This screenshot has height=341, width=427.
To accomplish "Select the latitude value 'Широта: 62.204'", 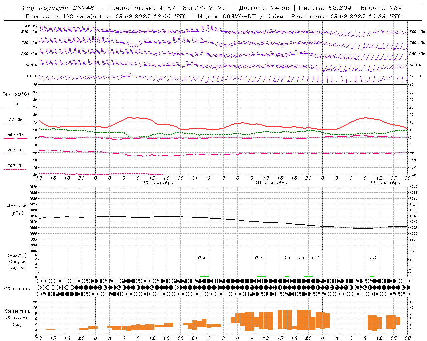I will tap(325, 8).
